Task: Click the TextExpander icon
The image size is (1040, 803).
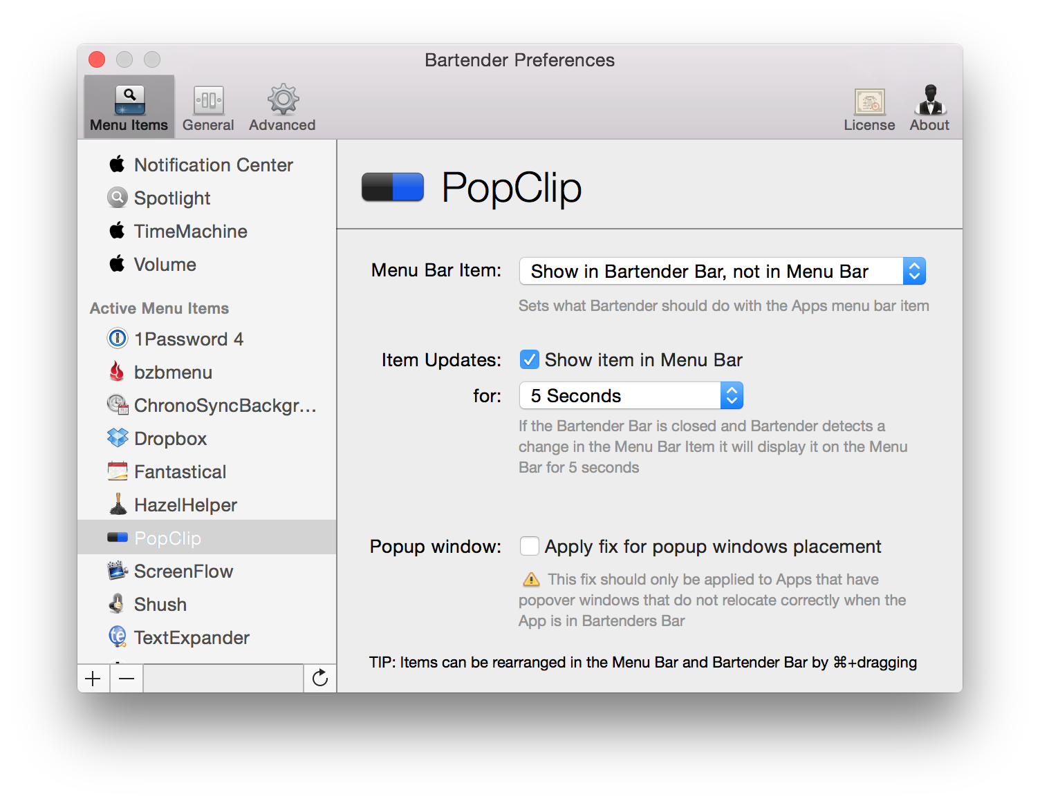Action: coord(118,637)
